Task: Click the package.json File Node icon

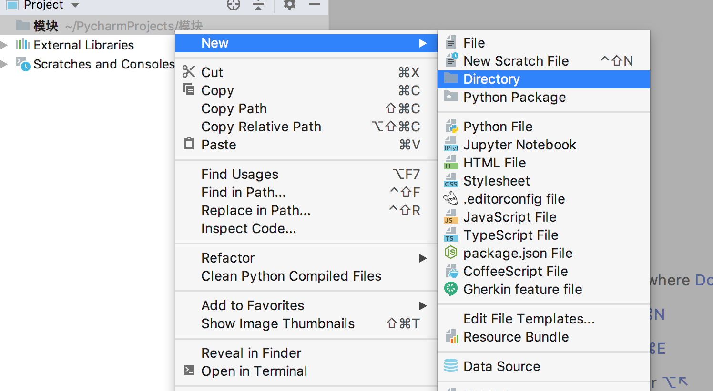Action: pyautogui.click(x=451, y=253)
